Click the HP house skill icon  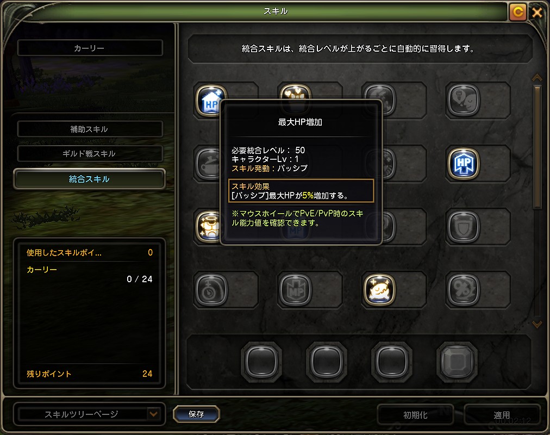pos(210,101)
